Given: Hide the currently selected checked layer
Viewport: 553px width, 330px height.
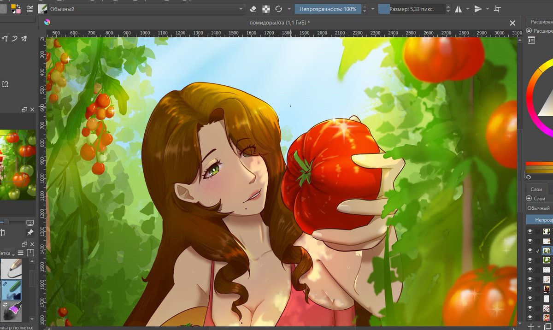Looking at the screenshot, I should 529,250.
